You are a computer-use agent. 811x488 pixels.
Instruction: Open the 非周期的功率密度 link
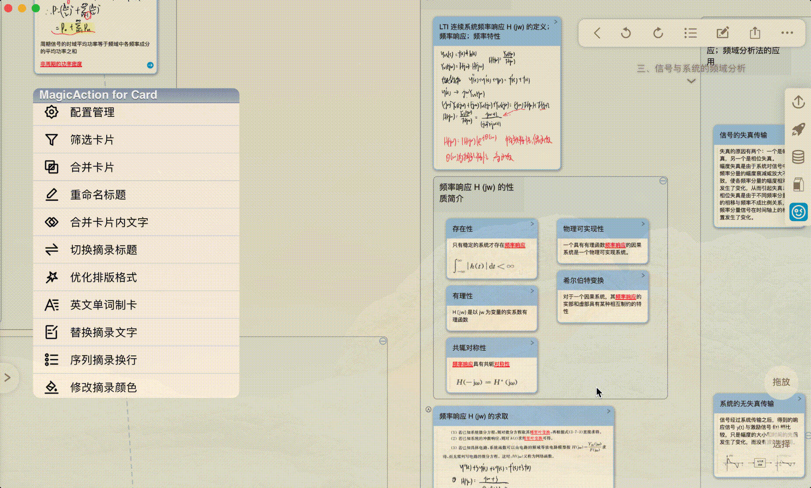click(x=61, y=64)
